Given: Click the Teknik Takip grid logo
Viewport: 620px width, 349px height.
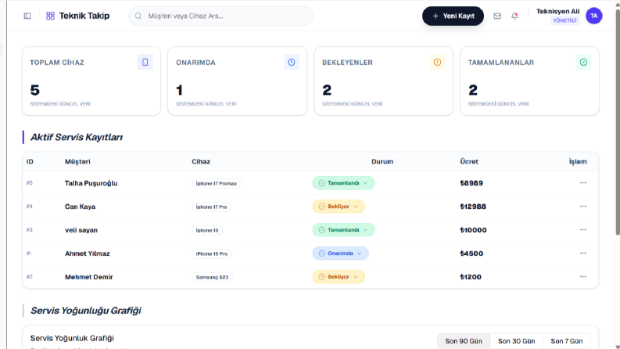Looking at the screenshot, I should point(50,16).
